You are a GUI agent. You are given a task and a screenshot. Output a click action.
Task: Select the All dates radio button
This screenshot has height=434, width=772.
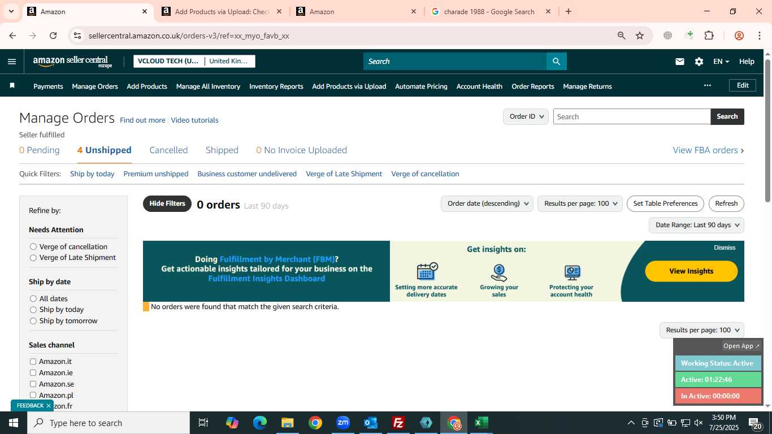(33, 298)
